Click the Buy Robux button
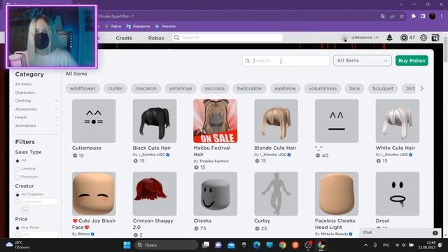 pyautogui.click(x=412, y=61)
